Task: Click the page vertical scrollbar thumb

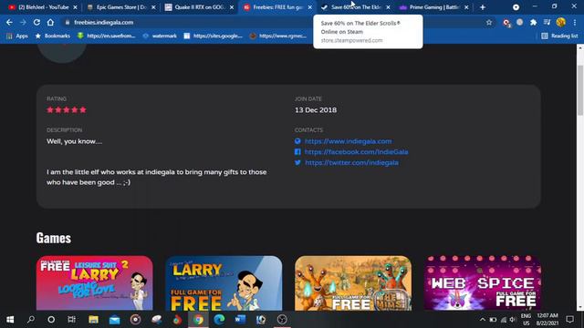Action: coord(580,90)
